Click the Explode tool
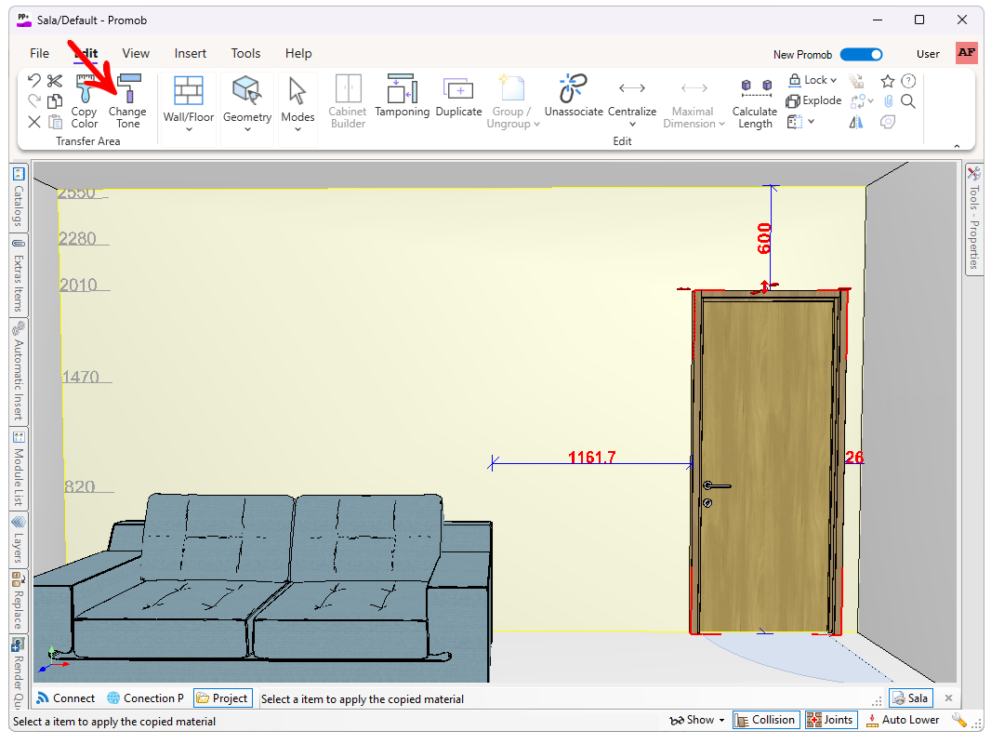 813,100
